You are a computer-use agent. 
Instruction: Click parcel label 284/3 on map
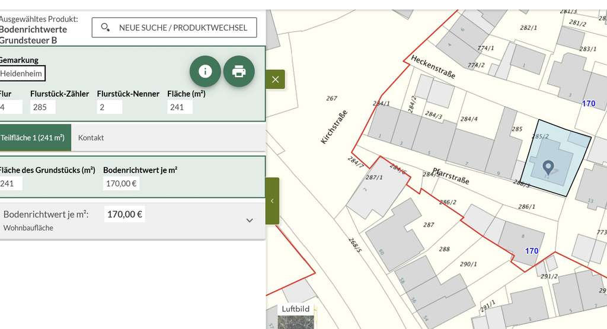pyautogui.click(x=433, y=114)
